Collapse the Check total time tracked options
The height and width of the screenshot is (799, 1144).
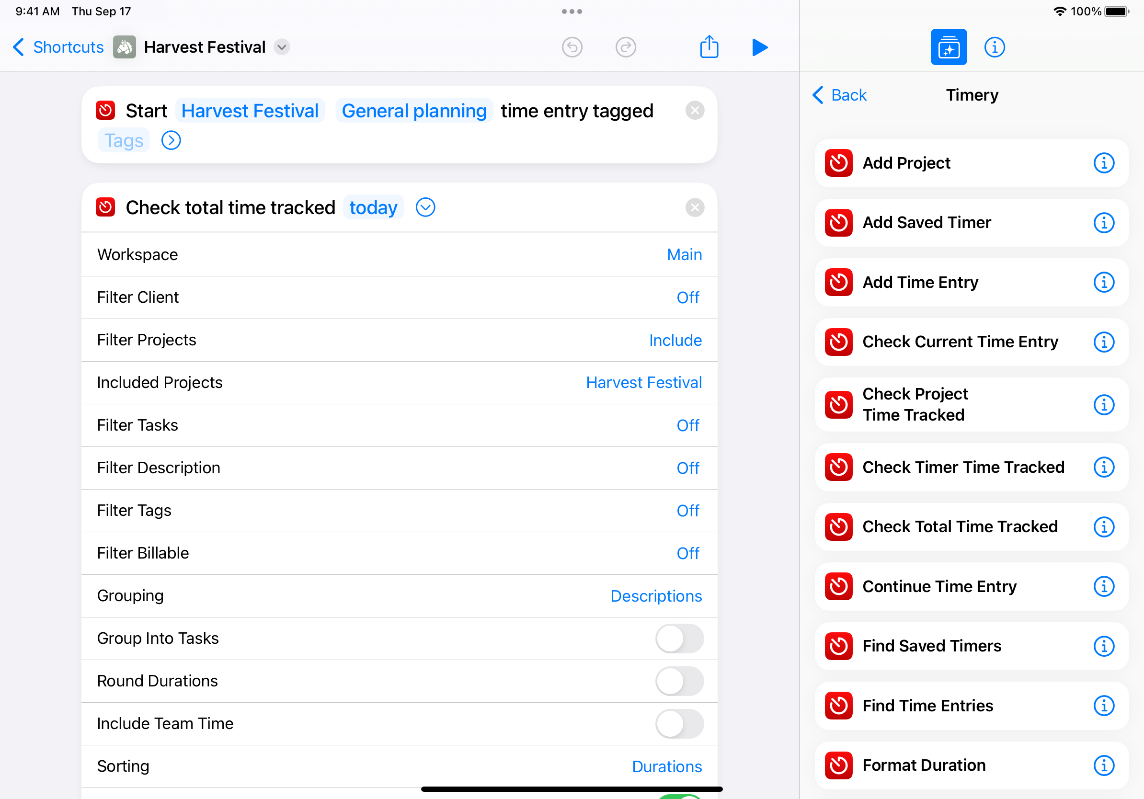pos(425,207)
